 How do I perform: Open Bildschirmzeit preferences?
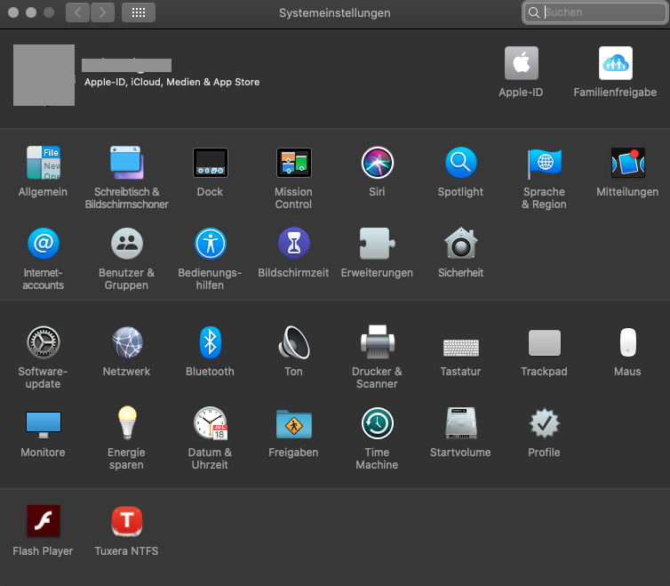293,244
